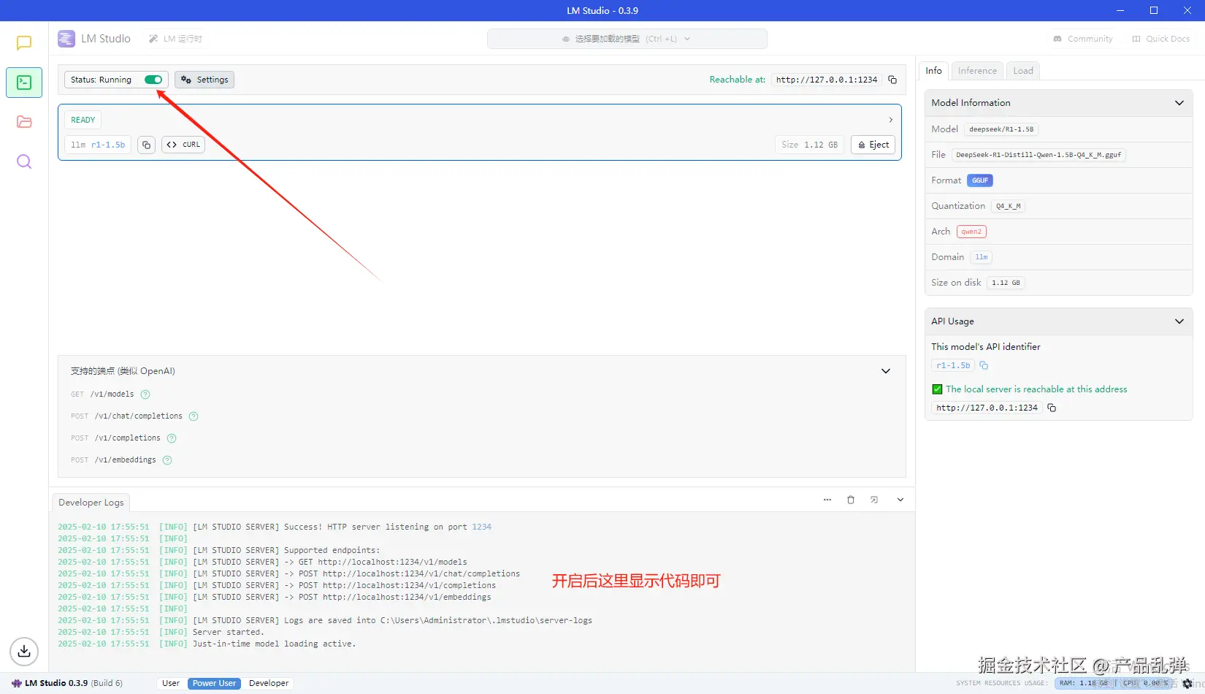The width and height of the screenshot is (1205, 694).
Task: Select the Power User mode
Action: (x=214, y=684)
